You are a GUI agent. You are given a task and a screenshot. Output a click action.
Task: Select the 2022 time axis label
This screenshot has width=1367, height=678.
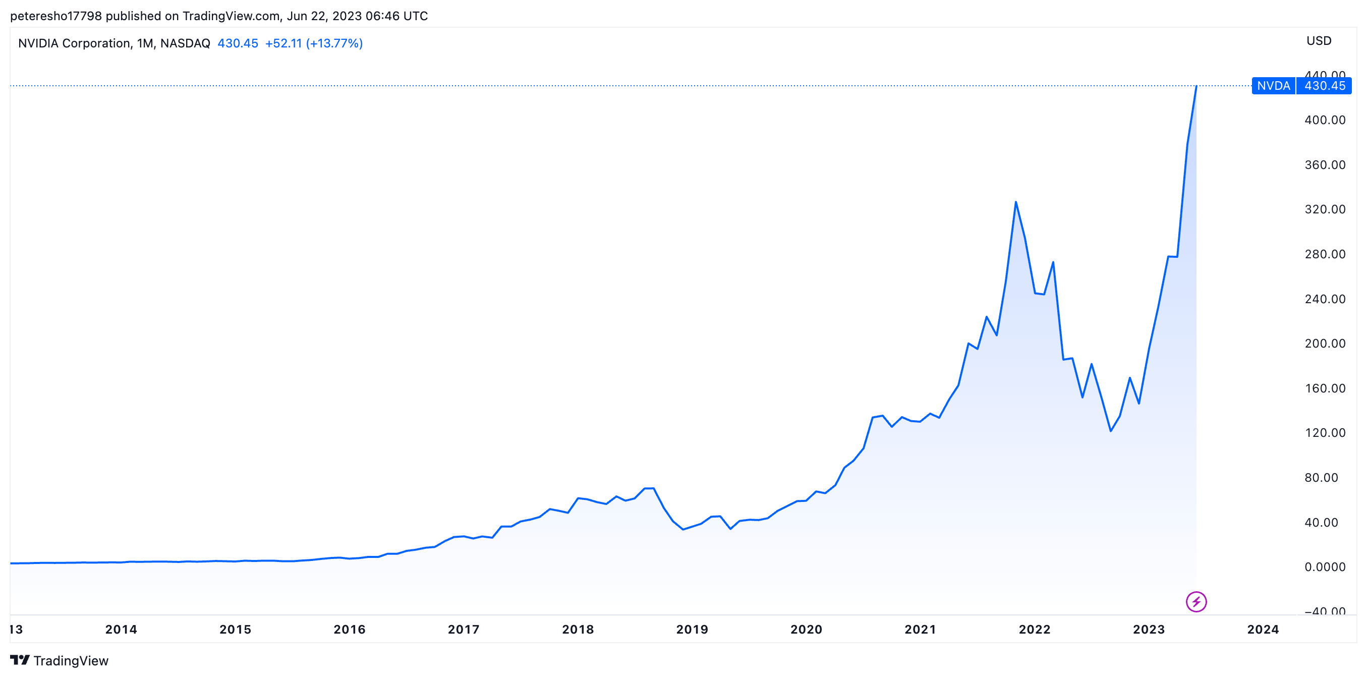[x=1034, y=629]
